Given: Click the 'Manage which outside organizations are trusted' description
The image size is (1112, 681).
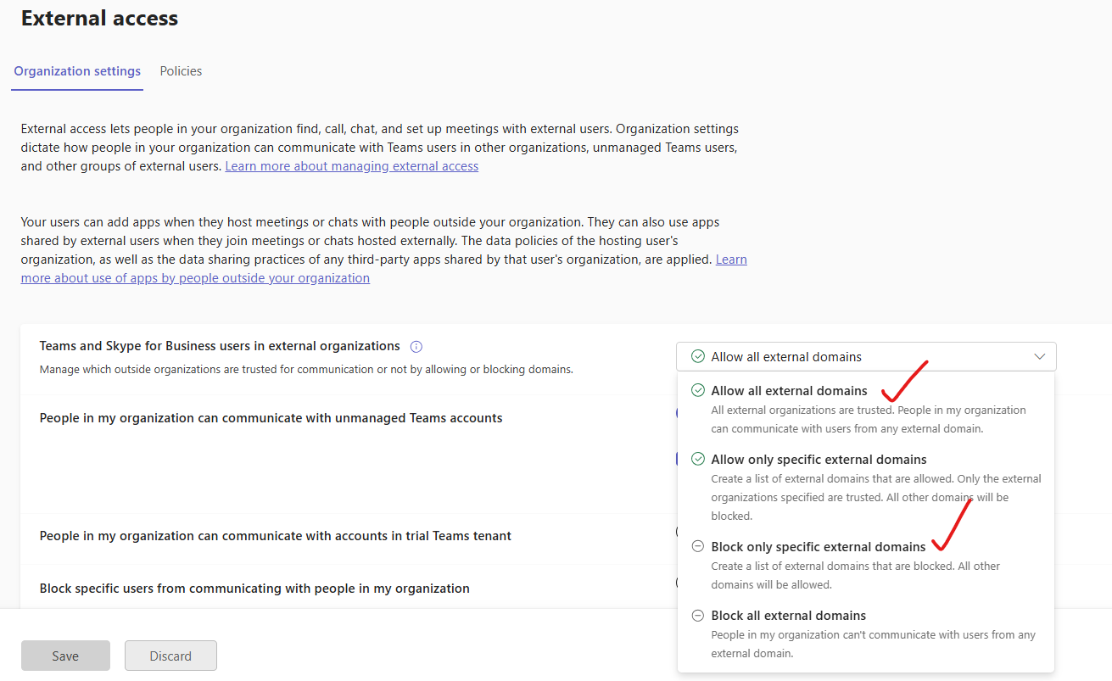Looking at the screenshot, I should (306, 369).
